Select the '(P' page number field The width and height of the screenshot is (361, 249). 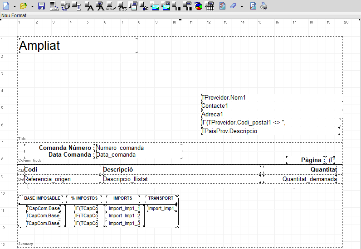331,160
